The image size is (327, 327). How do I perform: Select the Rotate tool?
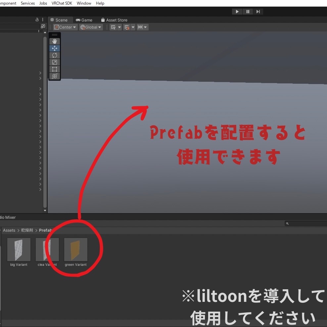pyautogui.click(x=55, y=55)
